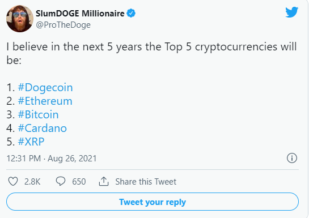Open the SlumDOGE profile avatar picture
309x218 pixels.
(x=20, y=19)
